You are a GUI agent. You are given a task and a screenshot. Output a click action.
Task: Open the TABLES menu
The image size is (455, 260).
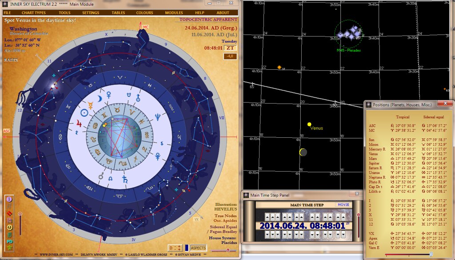(x=118, y=13)
